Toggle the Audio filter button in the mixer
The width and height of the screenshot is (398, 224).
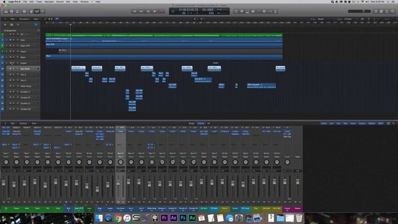[323, 123]
